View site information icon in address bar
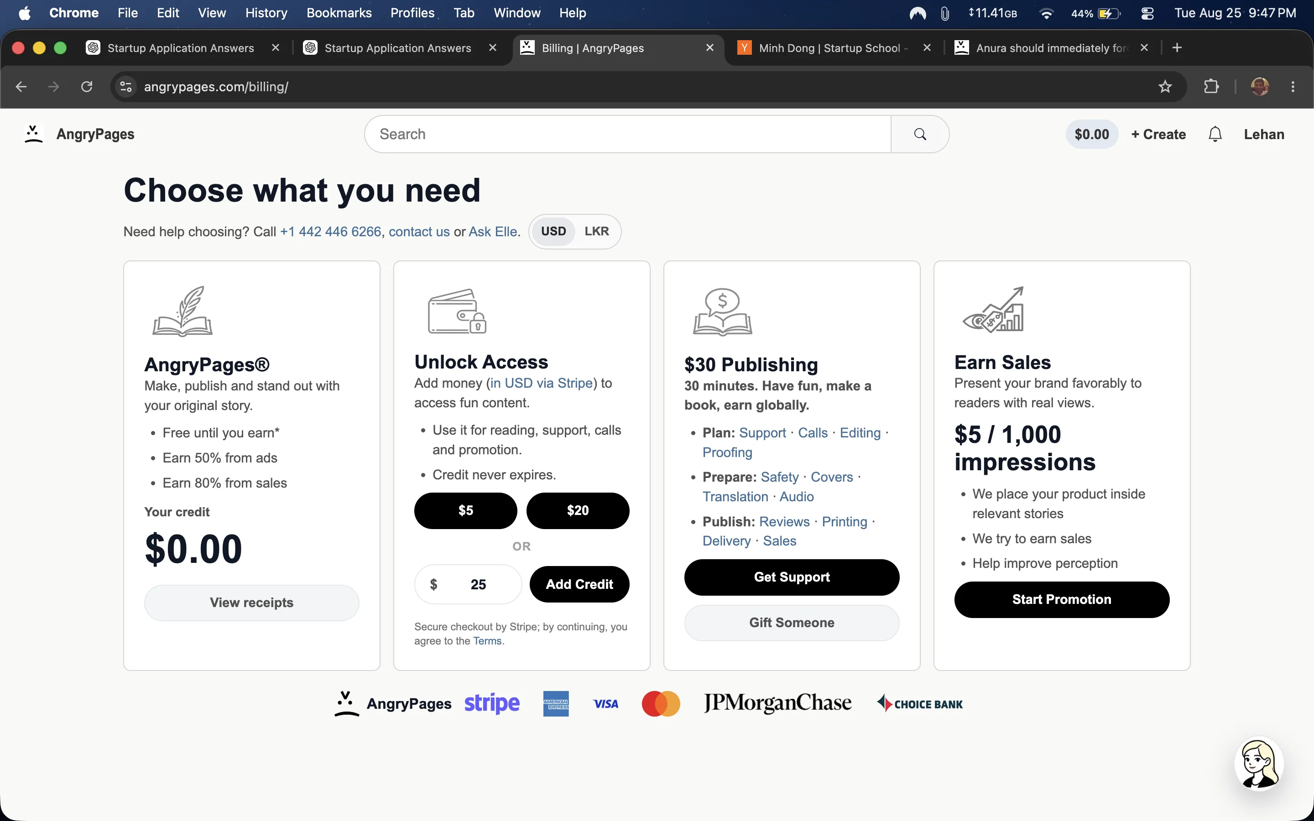The image size is (1314, 821). [126, 87]
